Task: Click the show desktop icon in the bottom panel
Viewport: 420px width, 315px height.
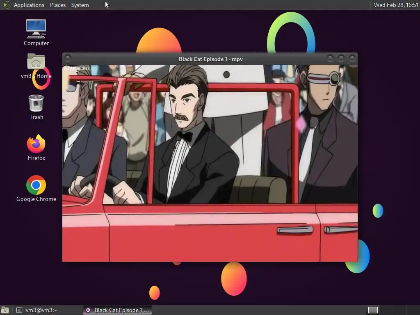Action: coord(5,310)
